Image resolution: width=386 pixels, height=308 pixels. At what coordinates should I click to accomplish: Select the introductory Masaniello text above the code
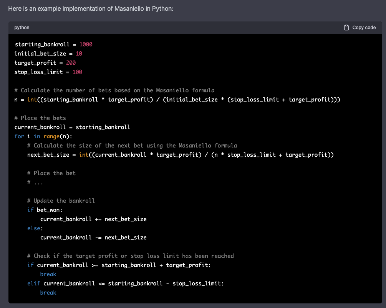pyautogui.click(x=90, y=8)
